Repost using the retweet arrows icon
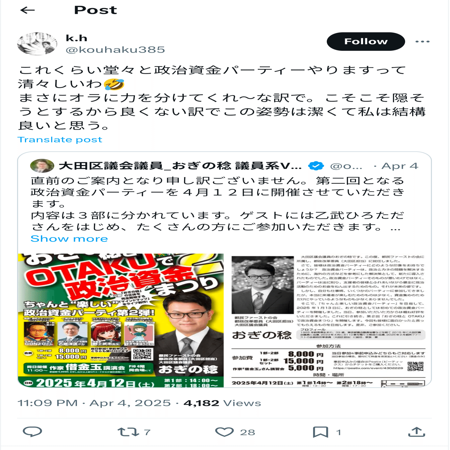The height and width of the screenshot is (450, 450). (x=128, y=432)
